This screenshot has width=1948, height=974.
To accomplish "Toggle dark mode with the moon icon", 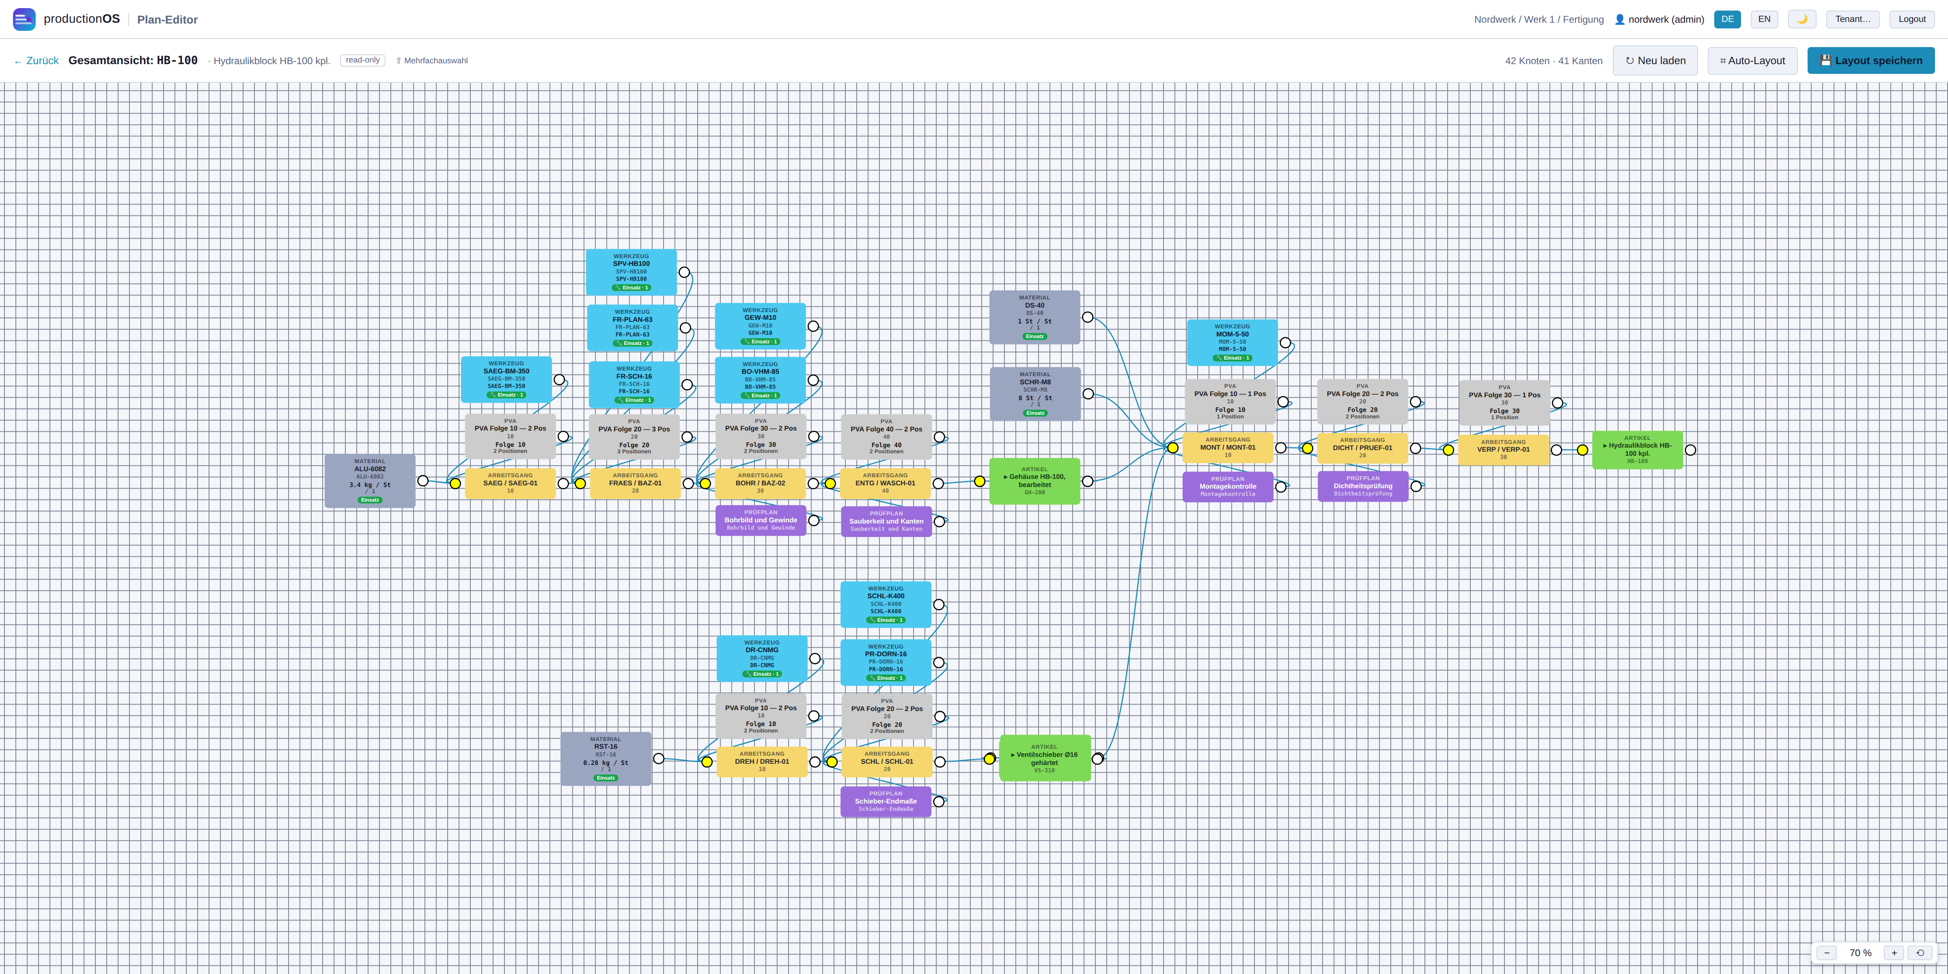I will pyautogui.click(x=1801, y=19).
